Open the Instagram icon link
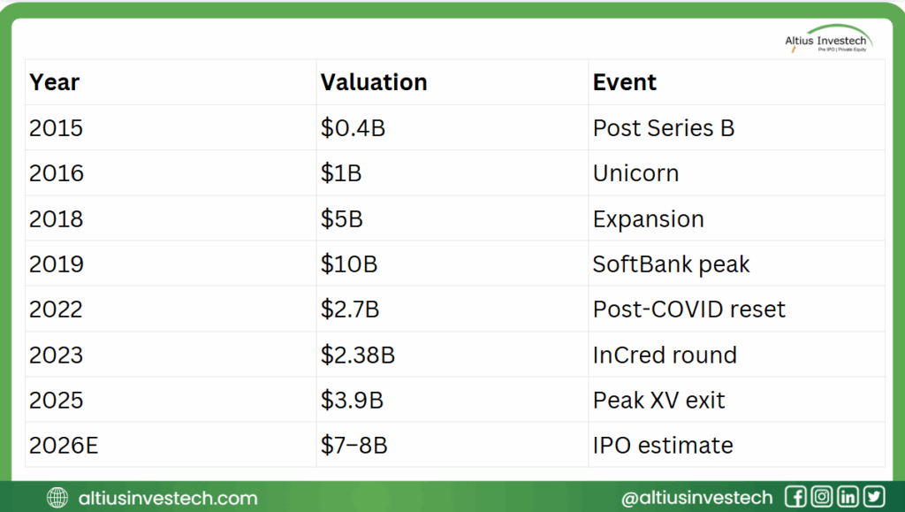 pyautogui.click(x=821, y=497)
